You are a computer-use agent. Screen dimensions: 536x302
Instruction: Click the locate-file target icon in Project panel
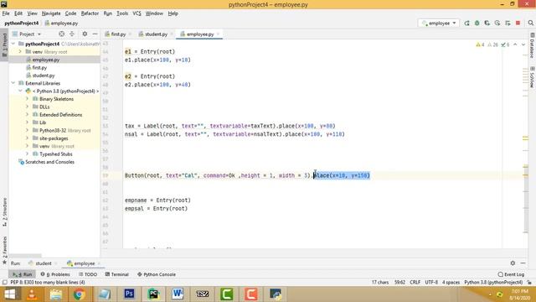[61, 34]
